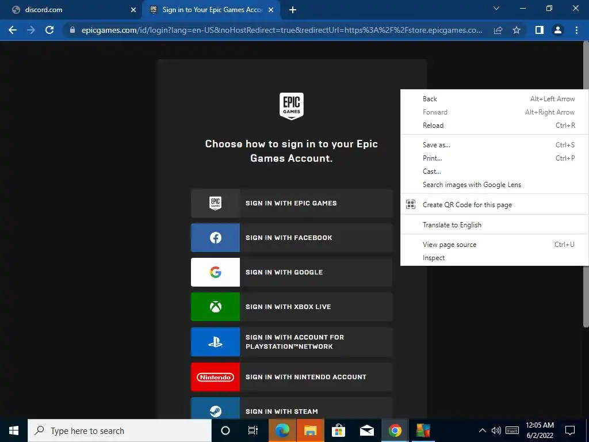Choose Sign in with Steam

click(292, 409)
